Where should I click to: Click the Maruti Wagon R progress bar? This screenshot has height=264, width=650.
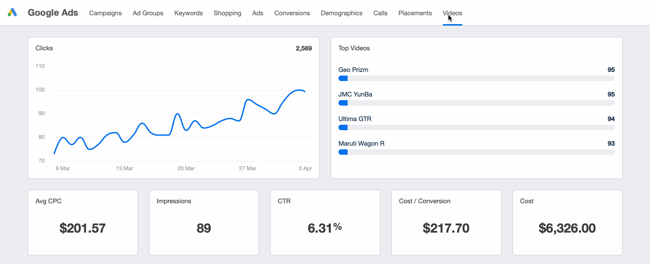[477, 152]
